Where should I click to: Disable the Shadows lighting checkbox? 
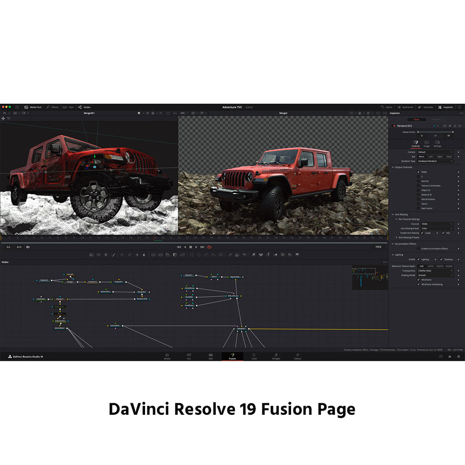pos(441,259)
